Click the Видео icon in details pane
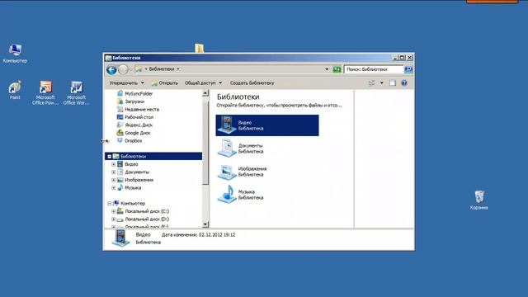The height and width of the screenshot is (297, 528). (120, 238)
